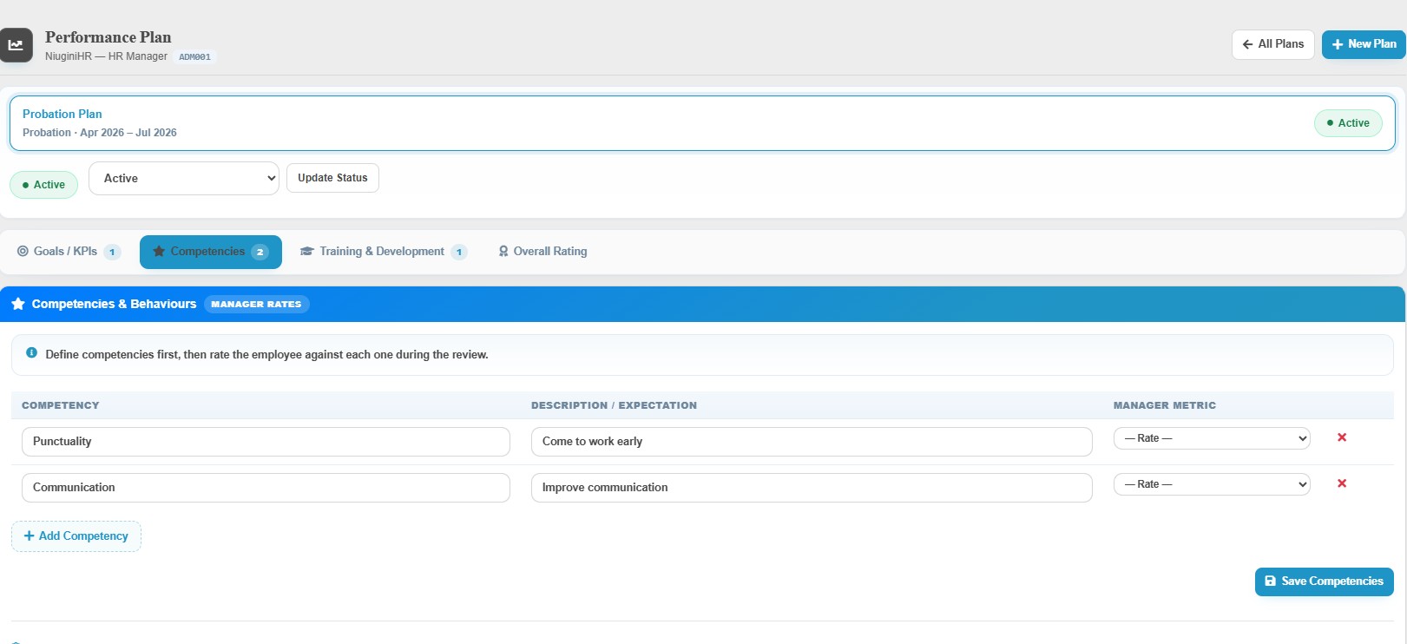This screenshot has width=1407, height=644.
Task: Select the Competencies tab
Action: point(211,252)
